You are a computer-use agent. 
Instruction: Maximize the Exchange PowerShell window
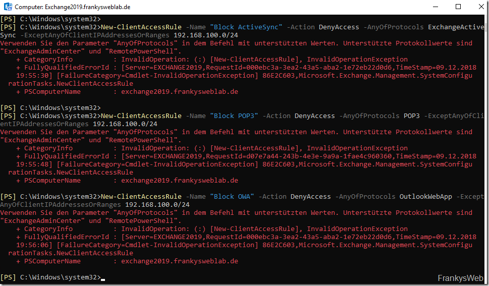click(458, 7)
